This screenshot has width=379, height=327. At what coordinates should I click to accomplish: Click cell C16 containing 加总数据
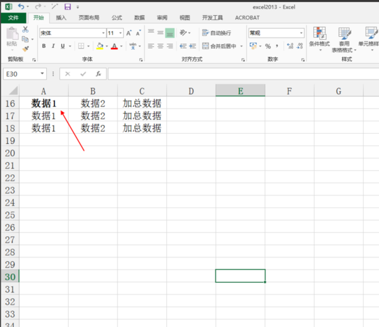(142, 103)
